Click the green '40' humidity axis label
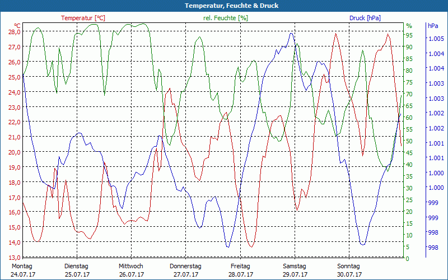The image size is (448, 280). [409, 165]
